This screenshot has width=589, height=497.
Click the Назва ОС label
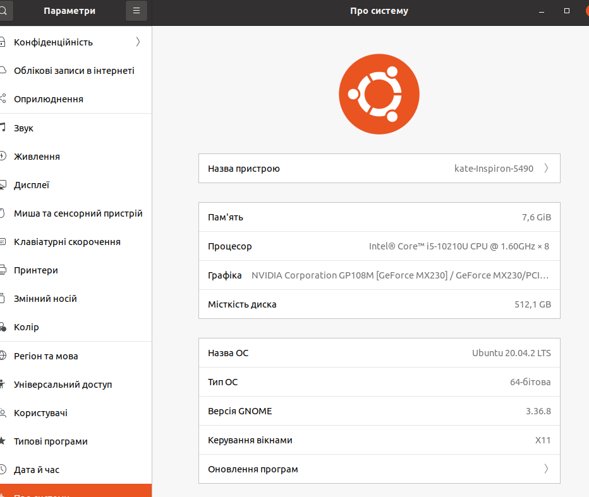(228, 353)
